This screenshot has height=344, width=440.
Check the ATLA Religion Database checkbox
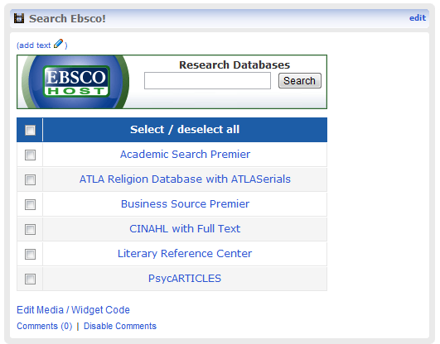point(30,179)
